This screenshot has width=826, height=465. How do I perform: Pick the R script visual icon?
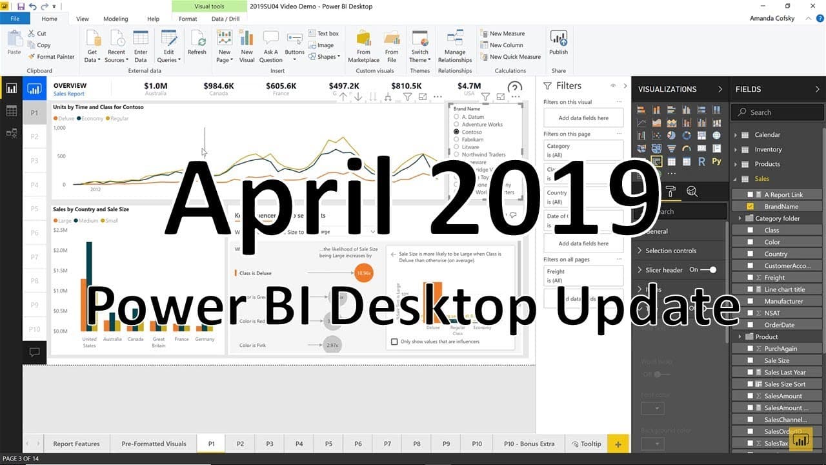coord(701,161)
